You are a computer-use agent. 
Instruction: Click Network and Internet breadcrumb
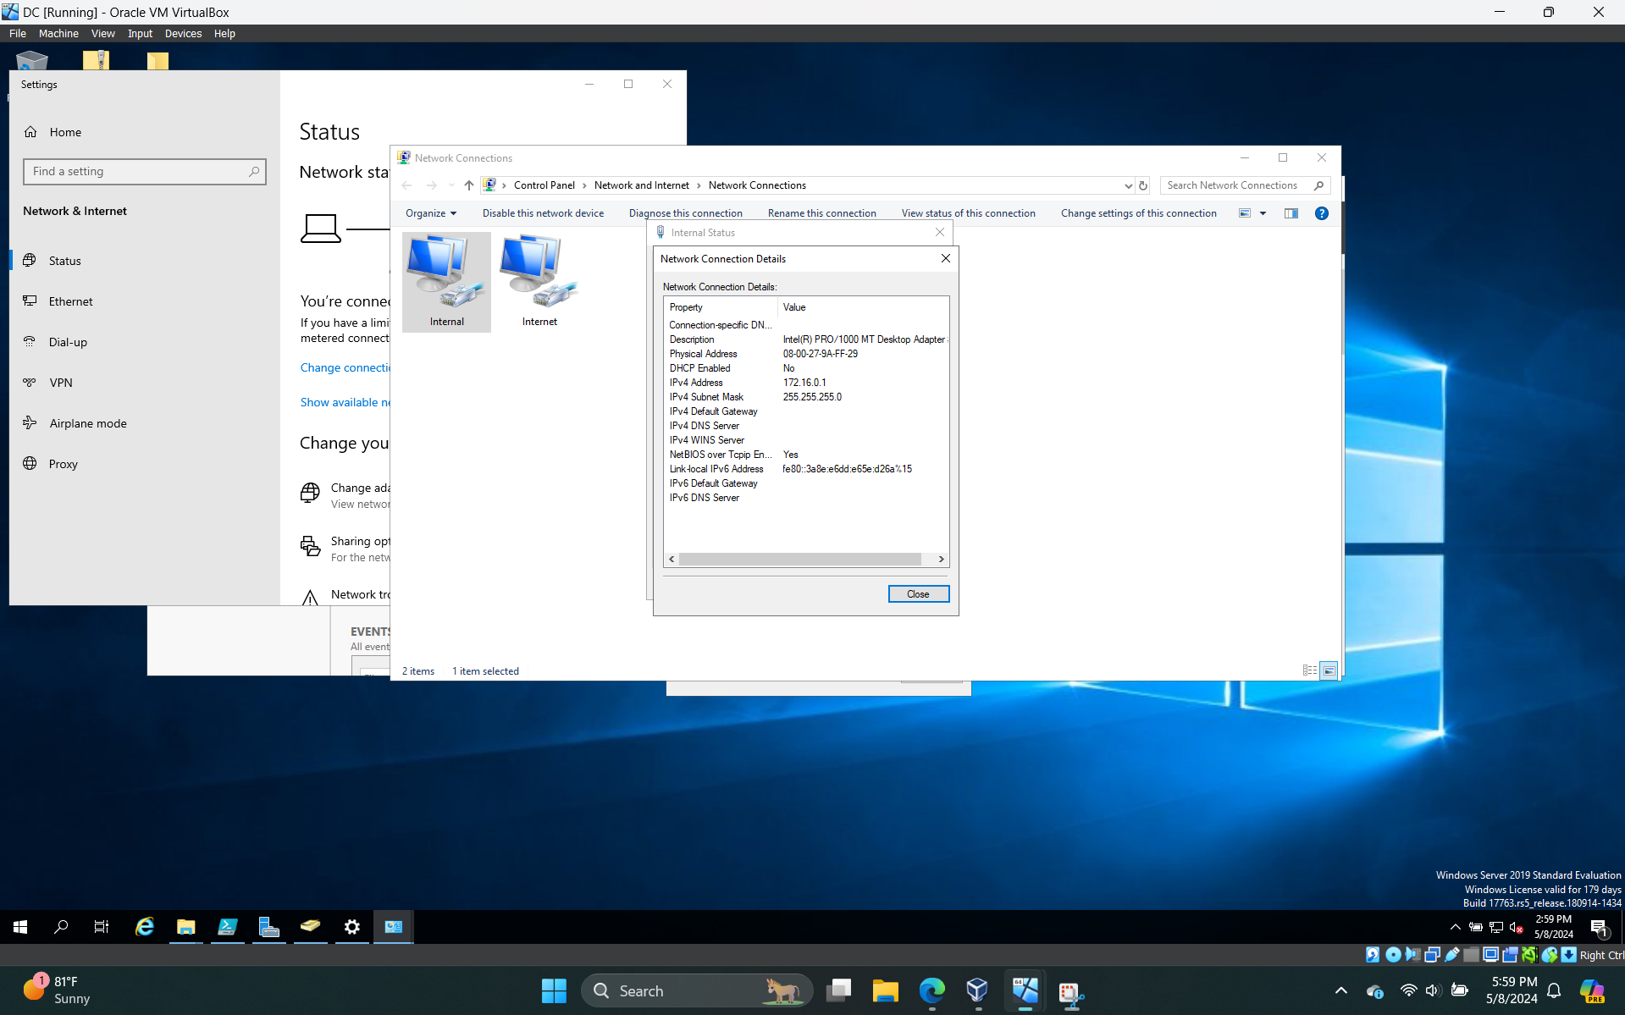[x=641, y=185]
